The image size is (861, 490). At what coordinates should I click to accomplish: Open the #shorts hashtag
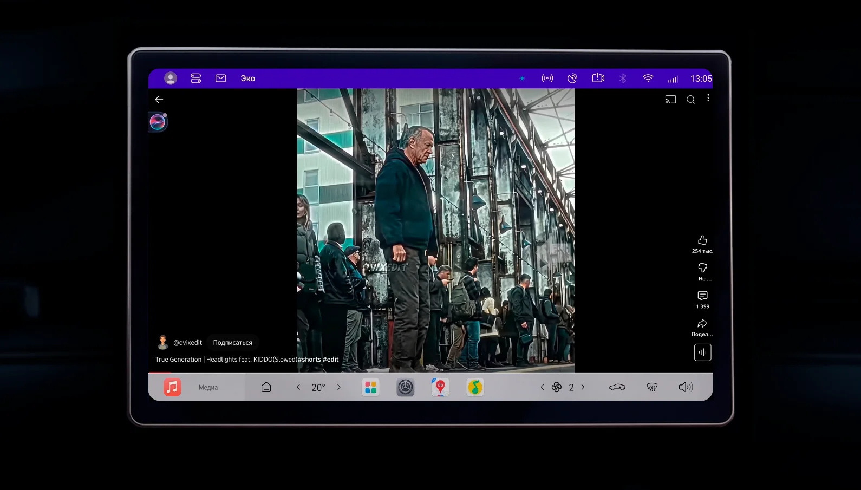[309, 360]
